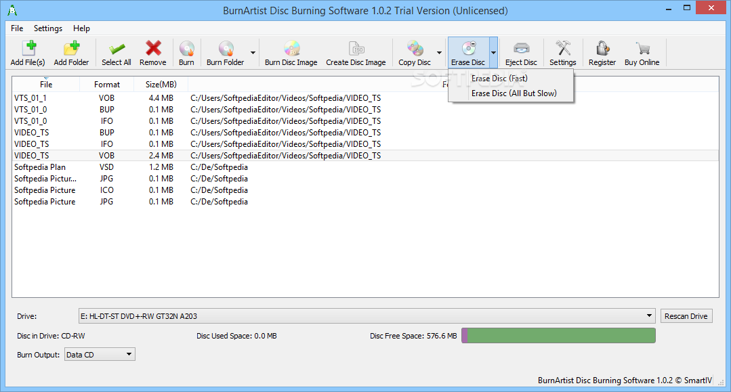The height and width of the screenshot is (392, 731).
Task: Select the Softpedia Plan file row
Action: [365, 167]
